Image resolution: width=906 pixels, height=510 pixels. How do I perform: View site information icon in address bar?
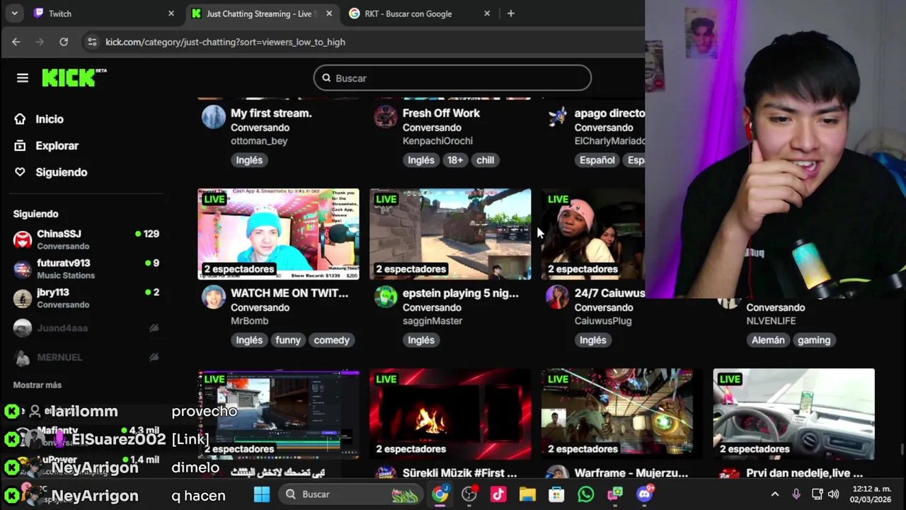coord(92,42)
